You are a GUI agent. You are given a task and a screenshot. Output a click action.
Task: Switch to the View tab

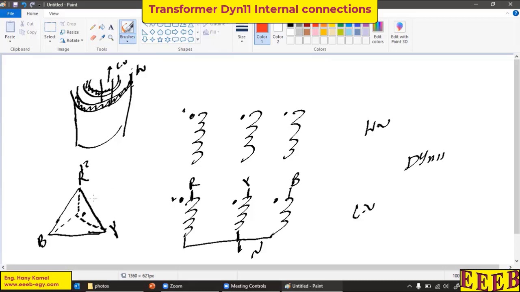point(54,13)
